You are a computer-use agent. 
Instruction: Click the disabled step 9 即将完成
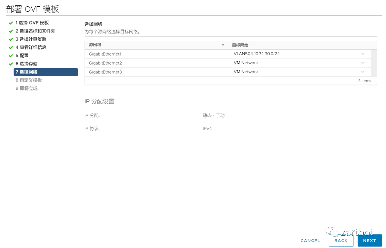[27, 88]
